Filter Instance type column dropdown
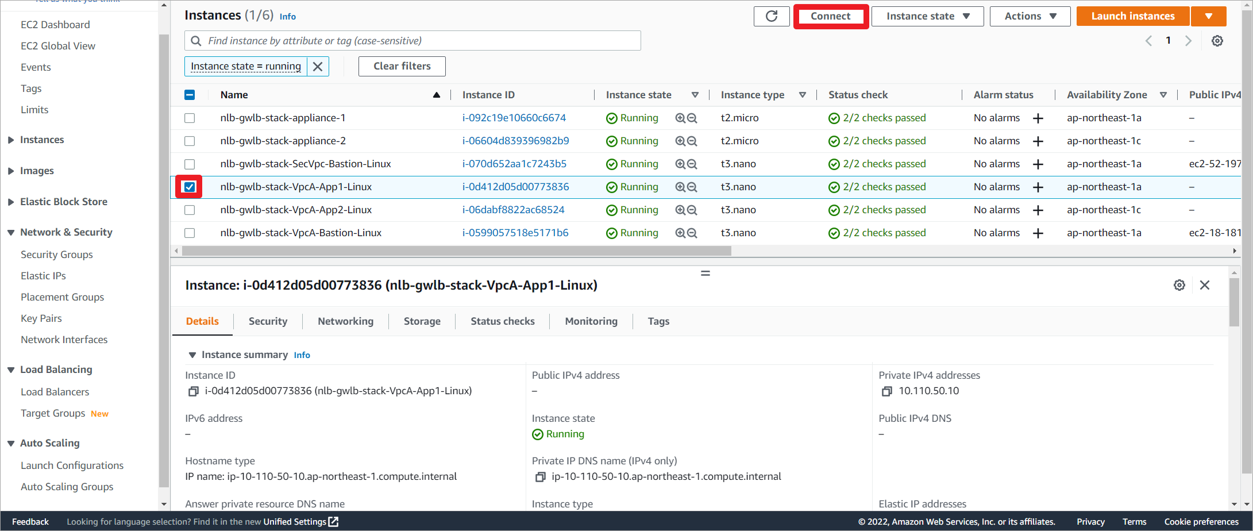The image size is (1253, 531). tap(803, 95)
